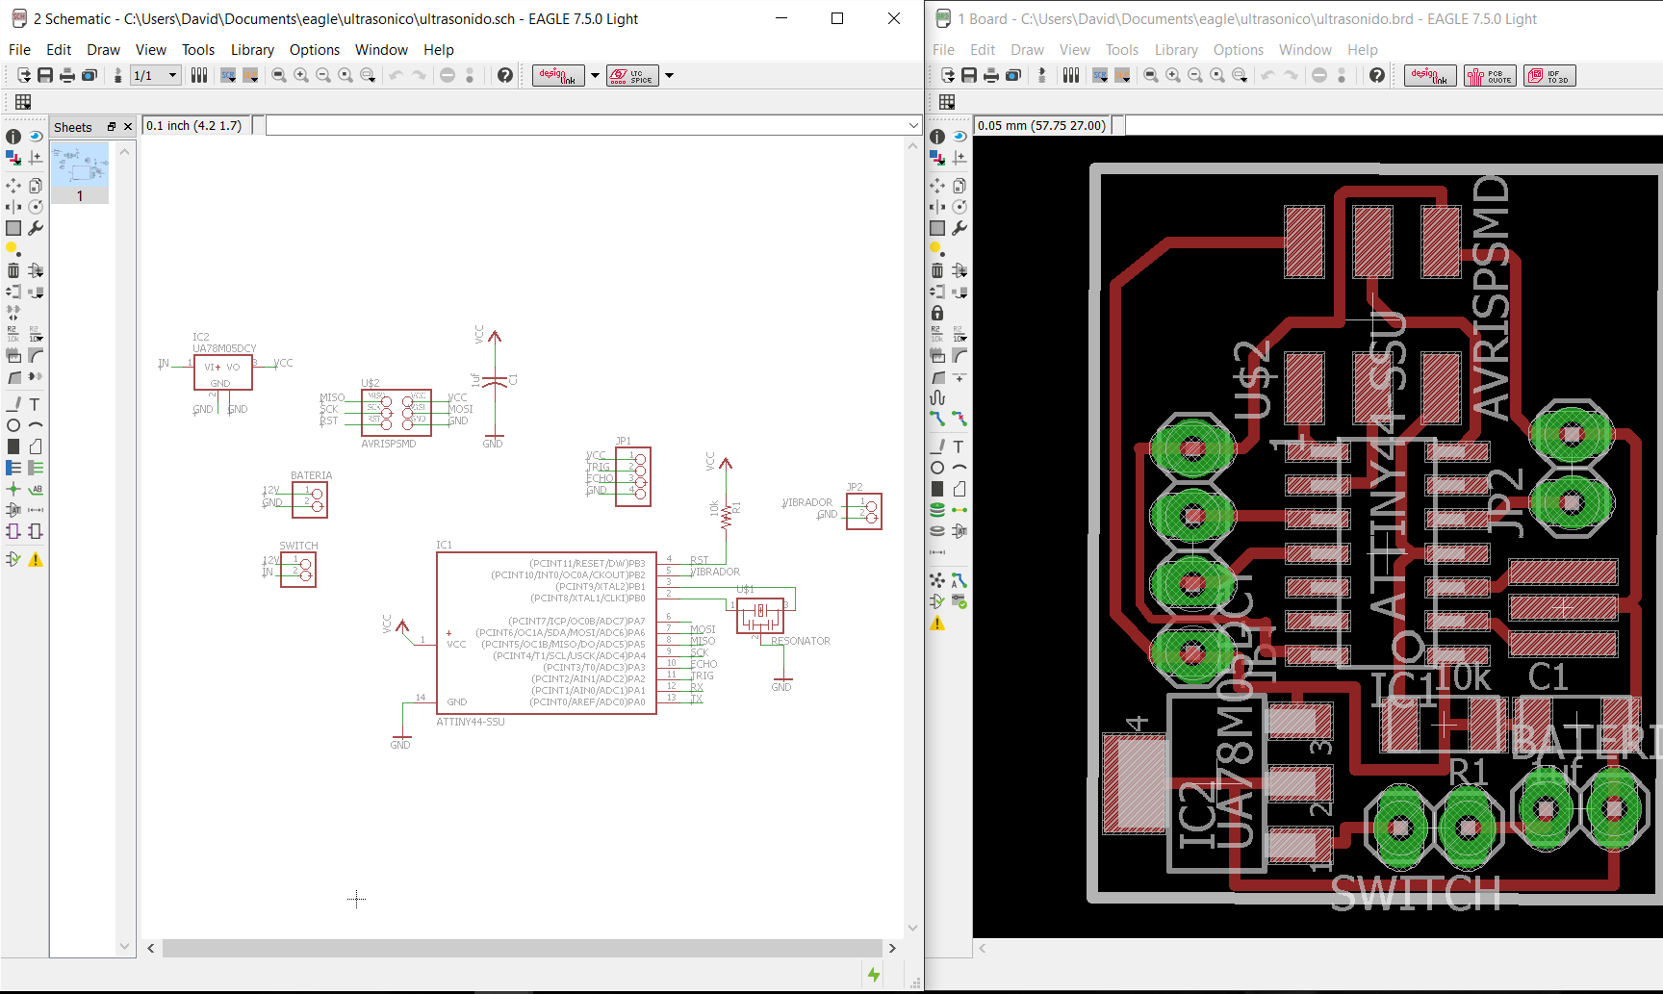The image size is (1663, 994).
Task: Expand the design link dropdown arrow
Action: pos(595,75)
